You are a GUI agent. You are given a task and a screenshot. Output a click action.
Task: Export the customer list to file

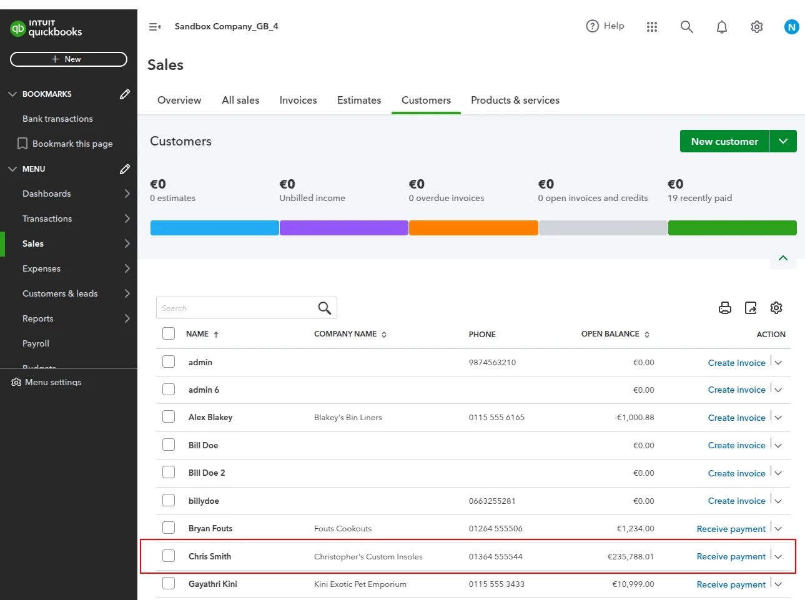(751, 308)
